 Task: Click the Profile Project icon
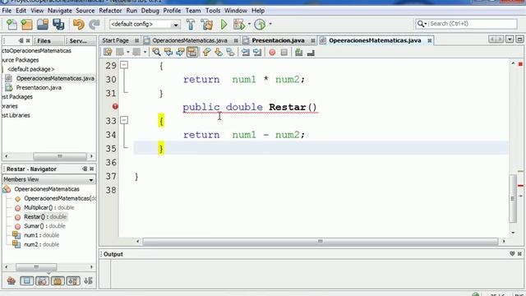260,25
